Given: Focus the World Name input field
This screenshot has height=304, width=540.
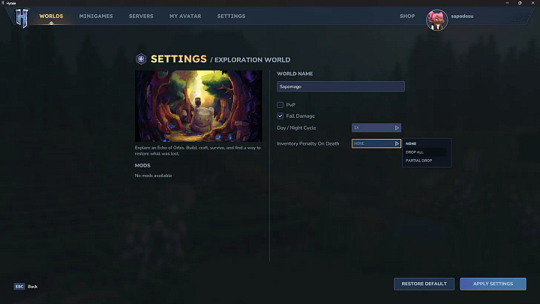Looking at the screenshot, I should [x=340, y=86].
